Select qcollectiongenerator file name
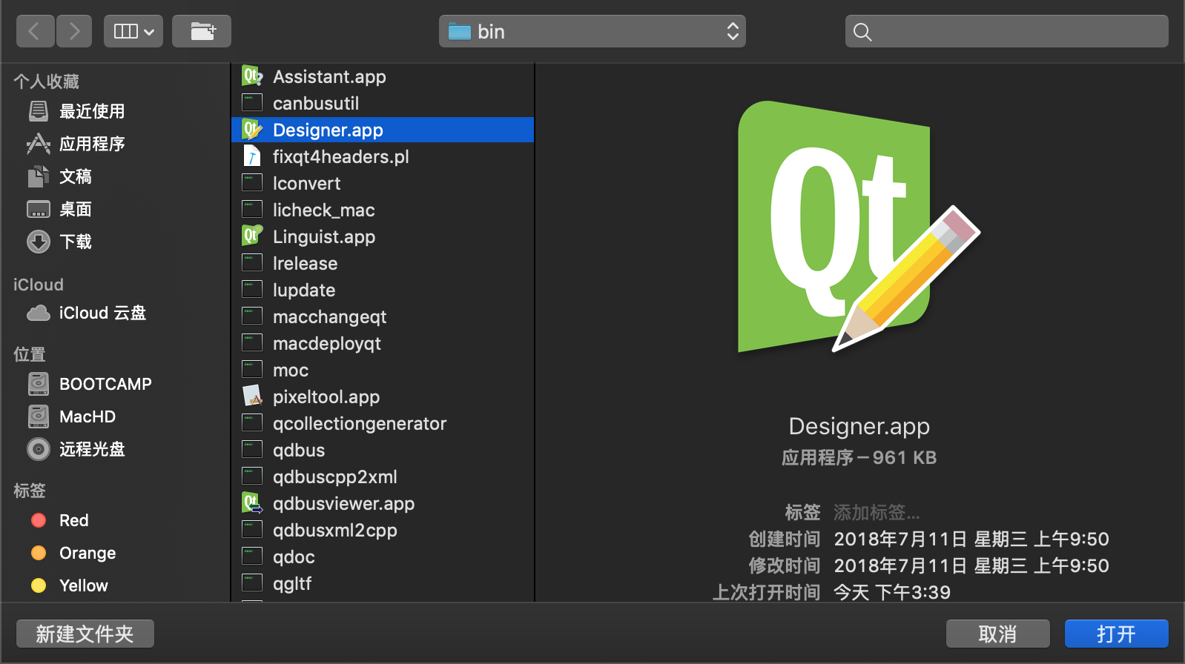Viewport: 1185px width, 664px height. click(360, 423)
